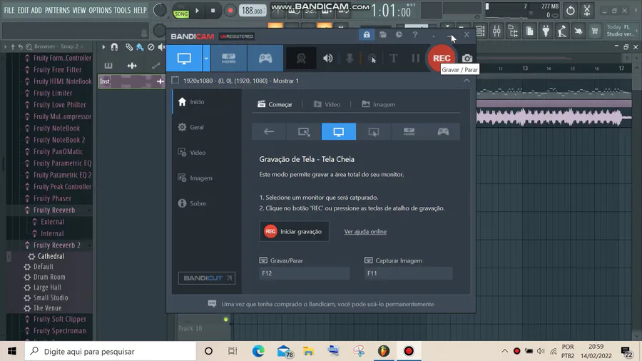The image size is (642, 361).
Task: Click Bandicam lock icon in title bar
Action: (367, 35)
